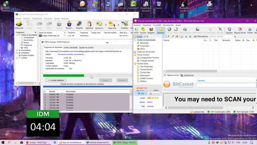The height and width of the screenshot is (145, 257).
Task: Click the Filmes icon in BitComet
Action: click(250, 31)
